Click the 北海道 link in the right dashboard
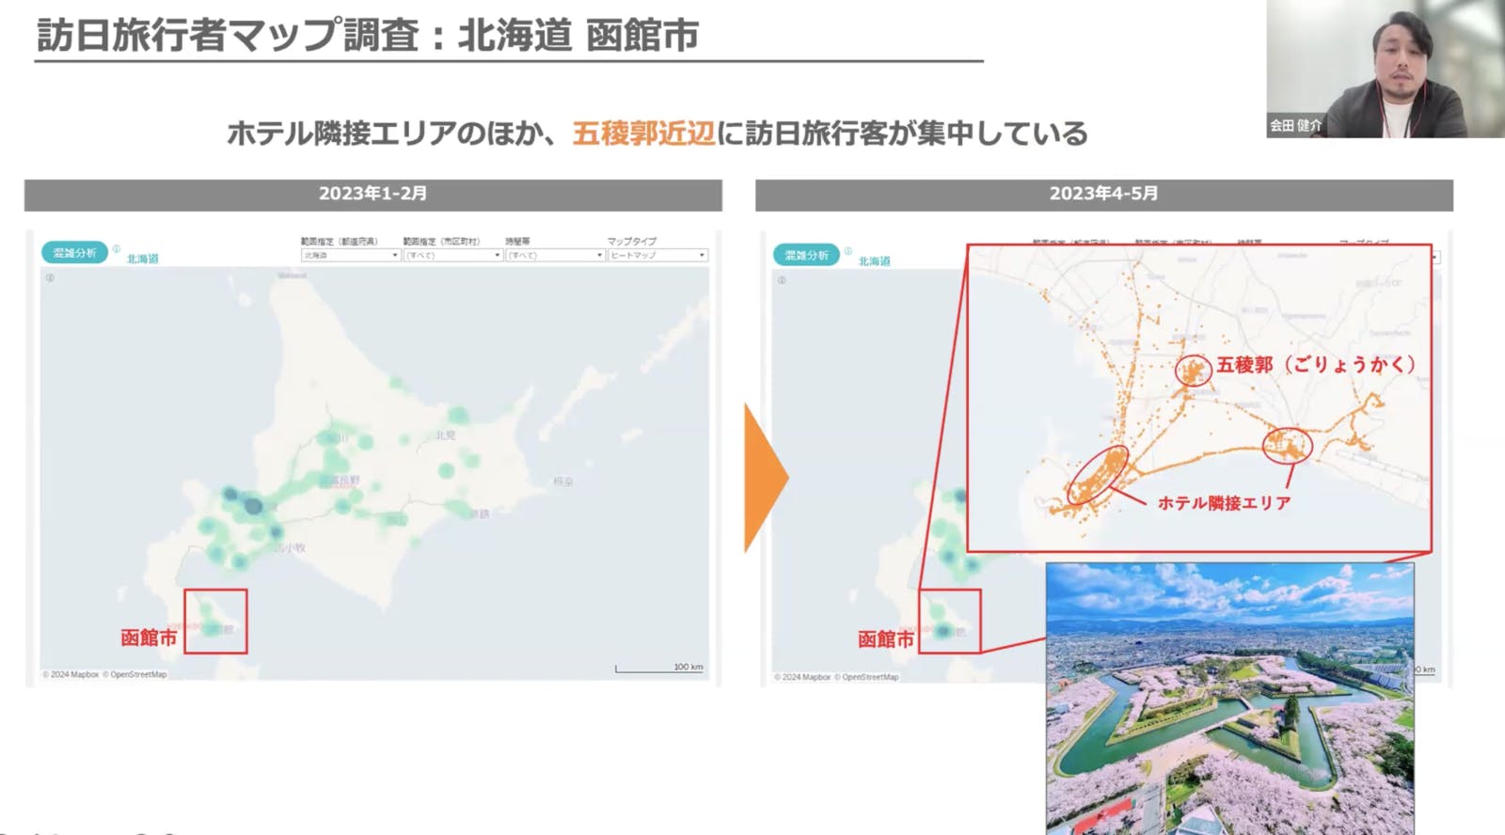1505x835 pixels. tap(875, 260)
